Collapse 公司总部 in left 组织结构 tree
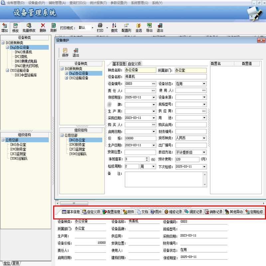 pyautogui.click(x=3, y=140)
